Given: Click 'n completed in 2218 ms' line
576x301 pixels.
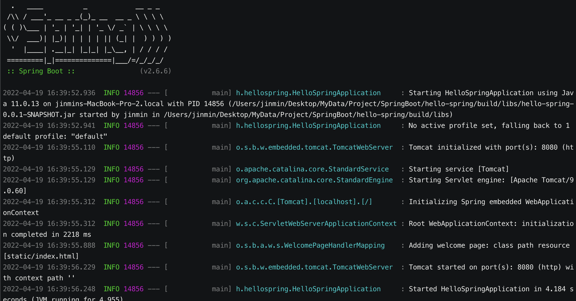Looking at the screenshot, I should pyautogui.click(x=47, y=234).
